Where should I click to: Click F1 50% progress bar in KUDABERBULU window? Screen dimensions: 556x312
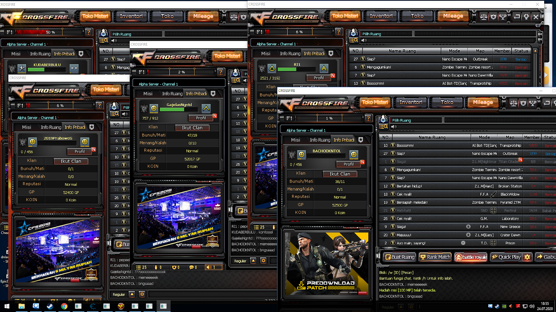tap(50, 32)
